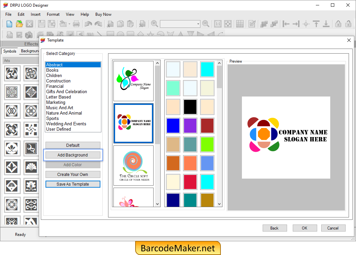Open the Buy Now menu

point(103,14)
